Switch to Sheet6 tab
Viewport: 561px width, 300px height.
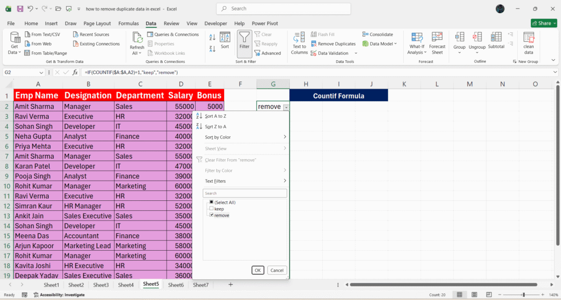(176, 285)
